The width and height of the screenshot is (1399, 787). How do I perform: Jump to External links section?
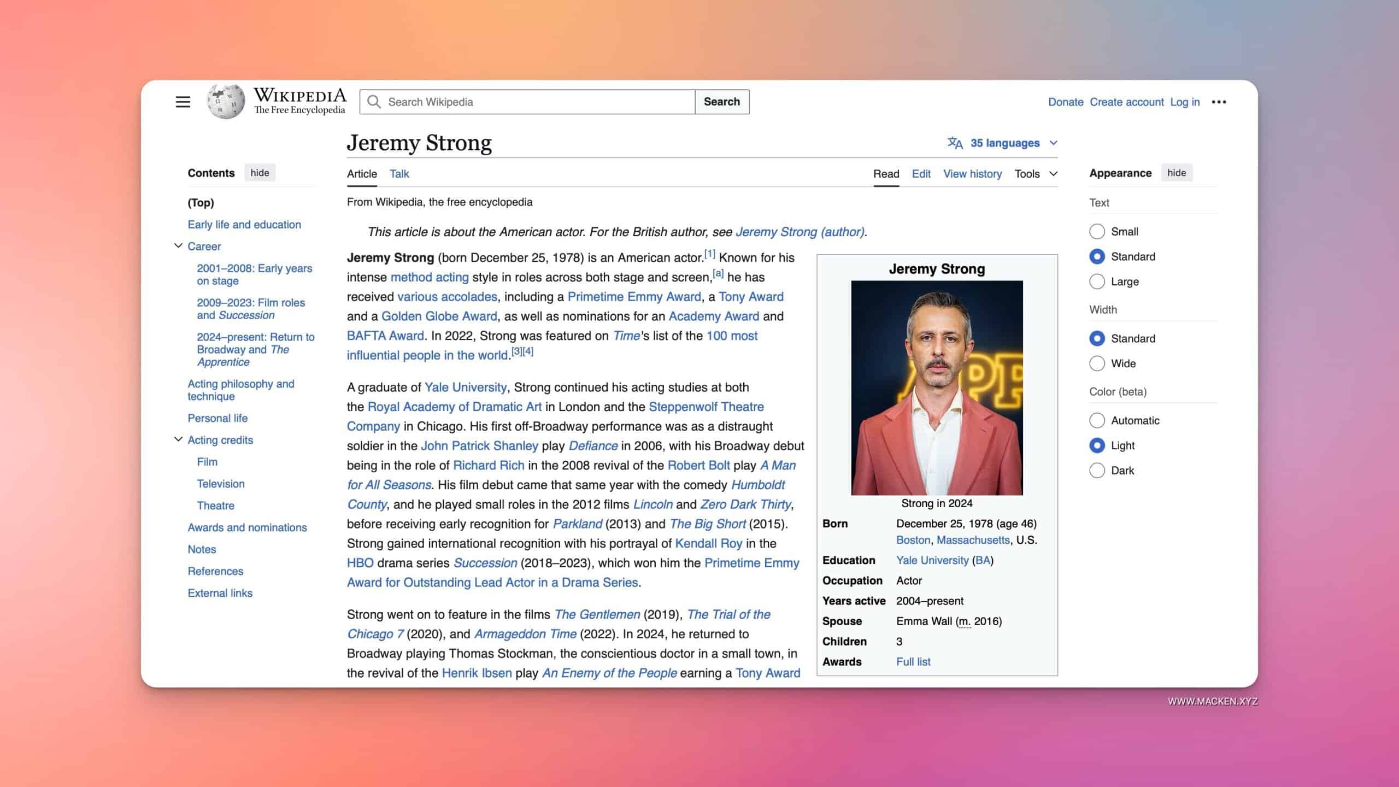220,593
